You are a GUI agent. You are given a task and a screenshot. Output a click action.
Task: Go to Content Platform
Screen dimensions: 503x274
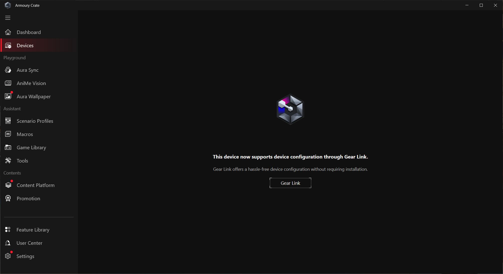click(39, 185)
